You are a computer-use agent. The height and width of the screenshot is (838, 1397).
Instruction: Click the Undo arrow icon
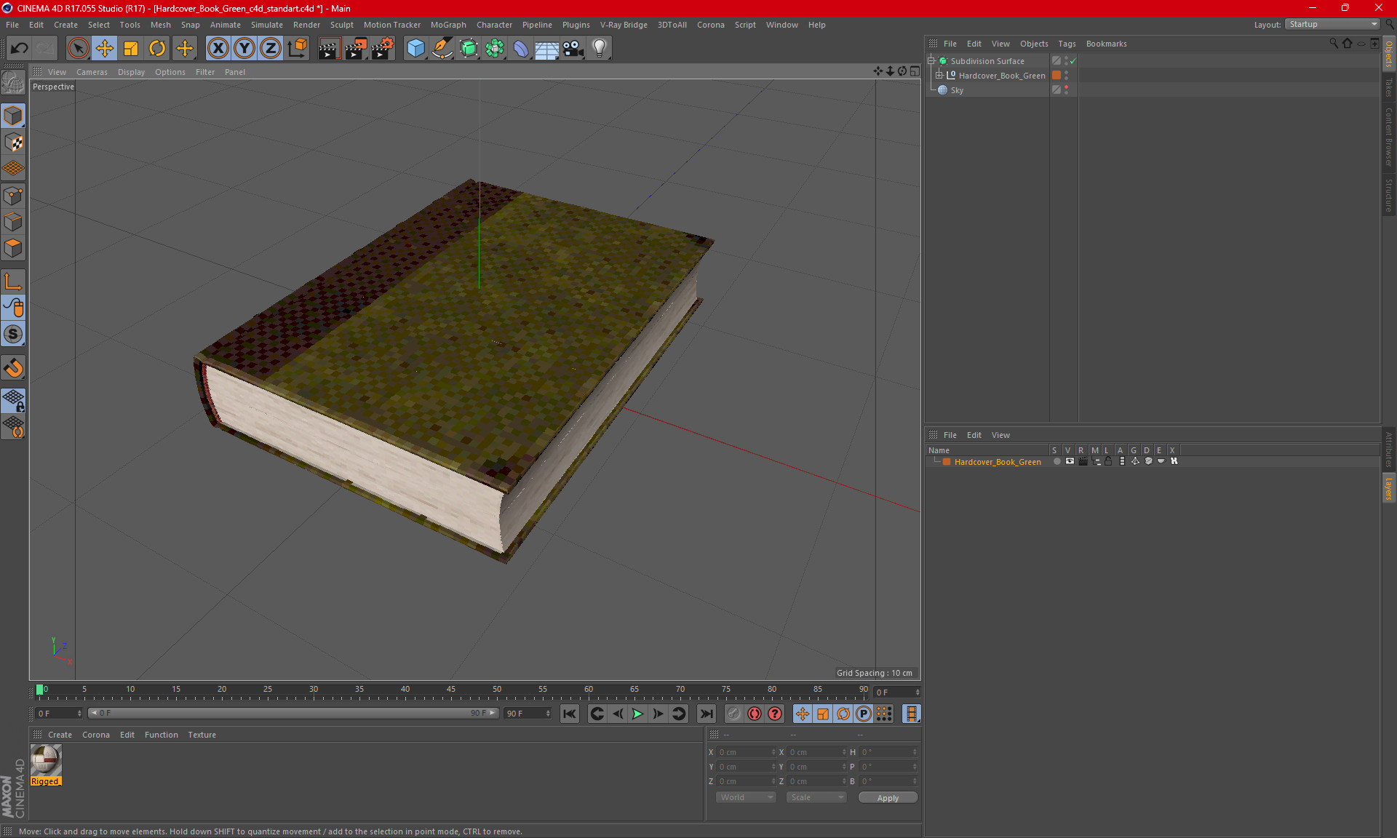point(20,49)
